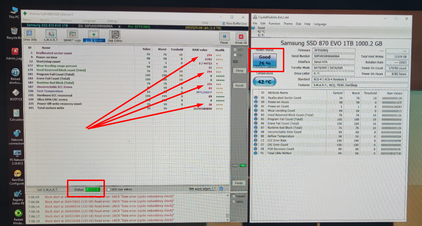Screen dimensions: 422x226
Task: Toggle the Hints checkbox
Action: pyautogui.click(x=234, y=202)
